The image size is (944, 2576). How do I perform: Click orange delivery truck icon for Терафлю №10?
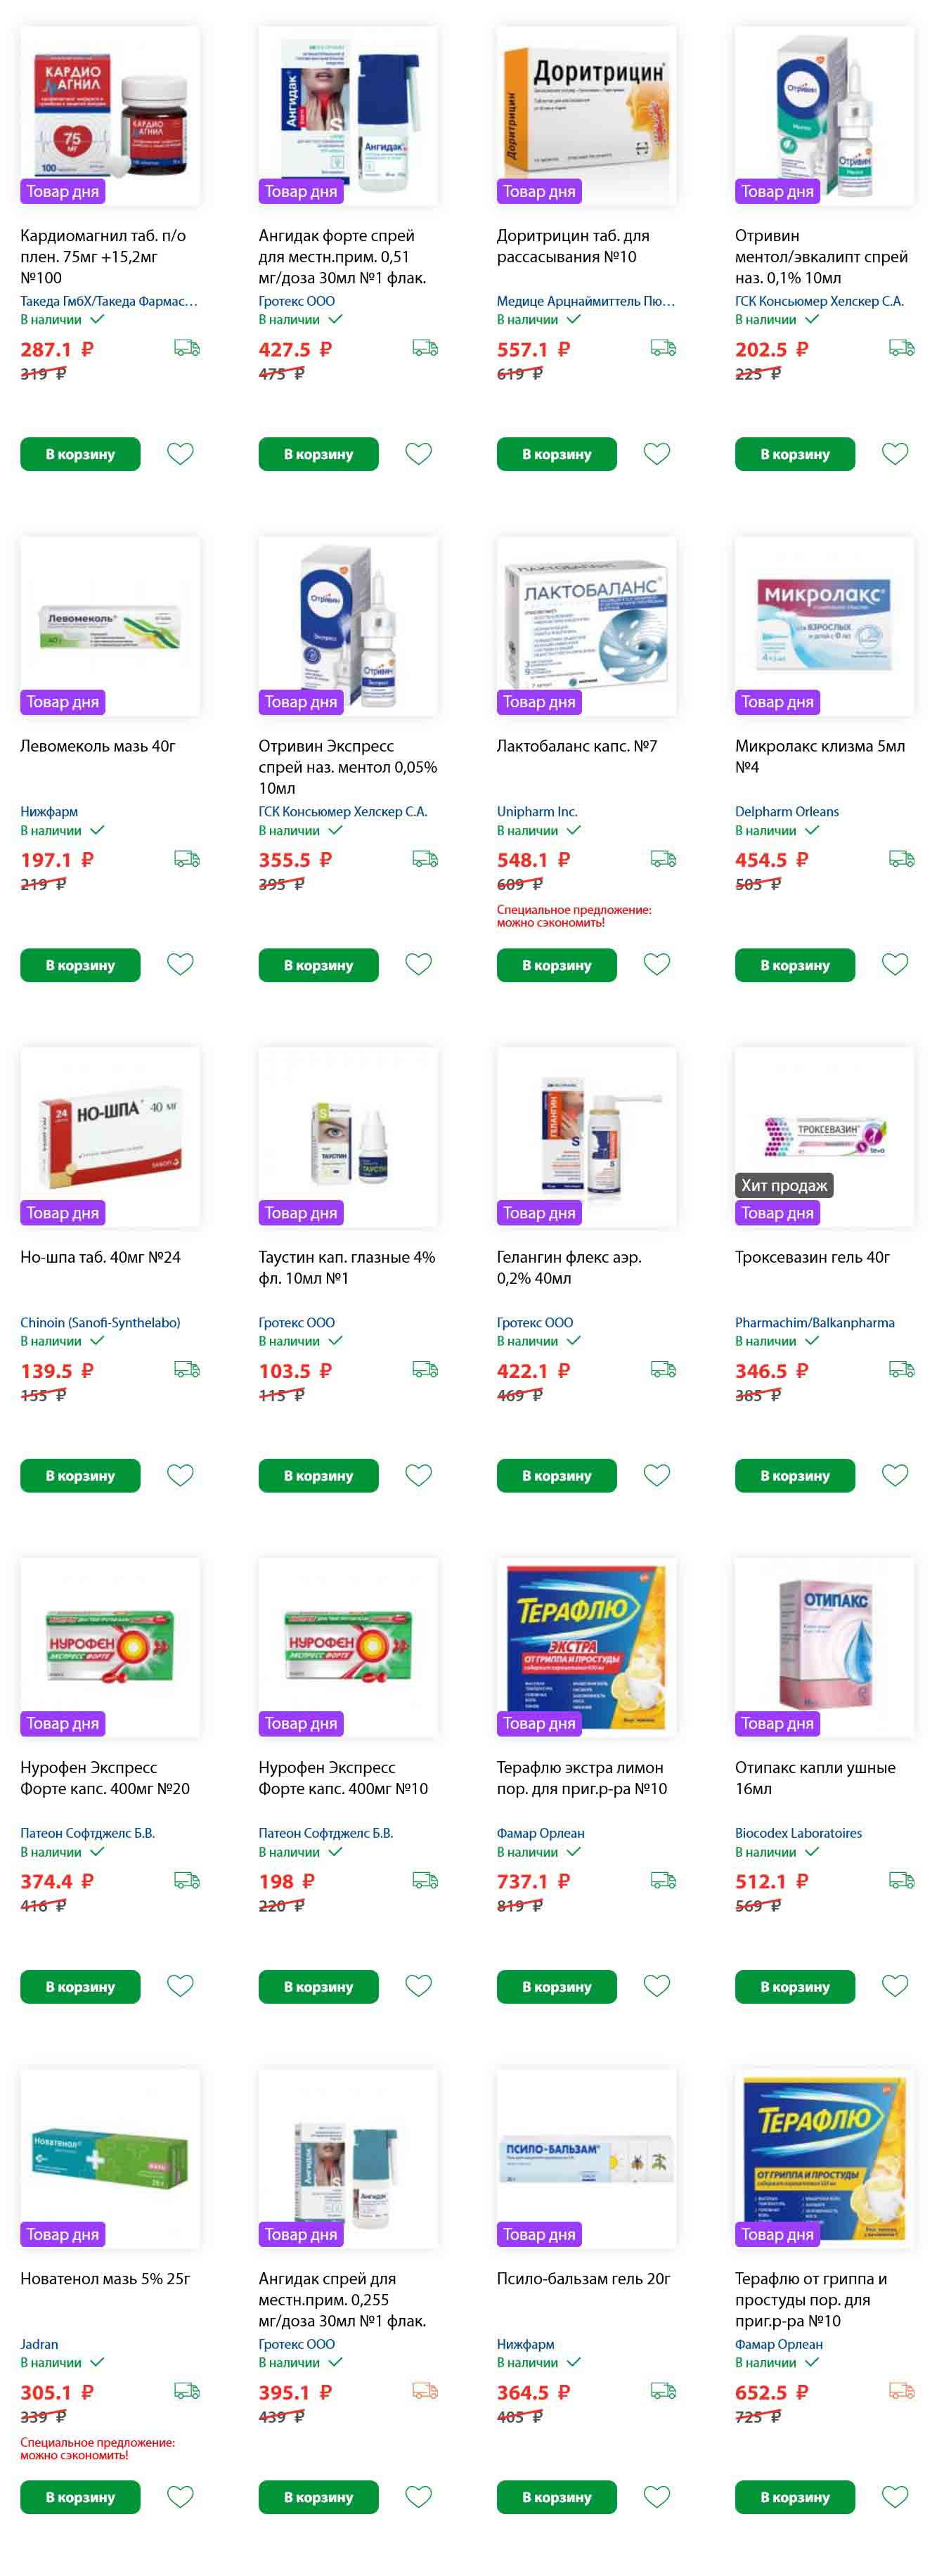(x=901, y=2391)
